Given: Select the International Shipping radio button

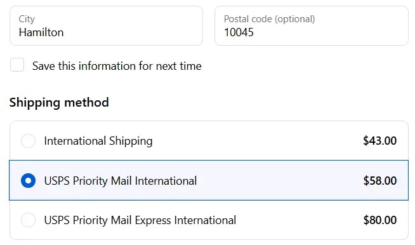Looking at the screenshot, I should click(x=28, y=141).
